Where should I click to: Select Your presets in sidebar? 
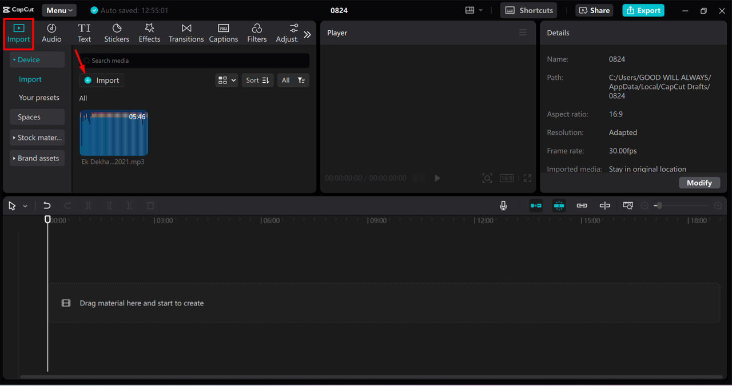(39, 98)
